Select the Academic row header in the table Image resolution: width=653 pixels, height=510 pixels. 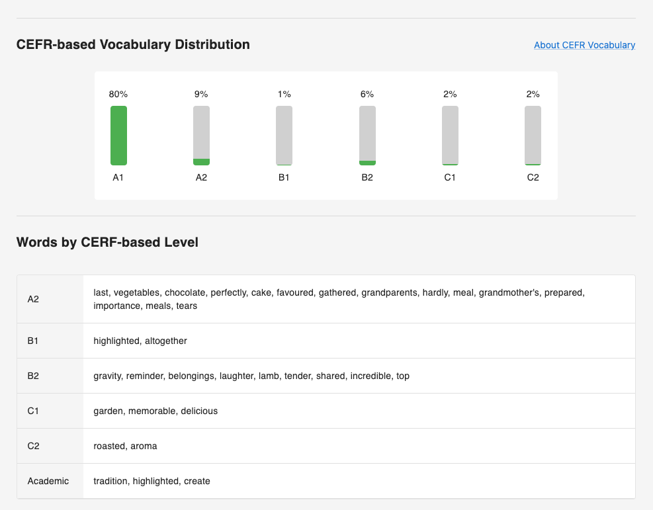click(x=50, y=481)
